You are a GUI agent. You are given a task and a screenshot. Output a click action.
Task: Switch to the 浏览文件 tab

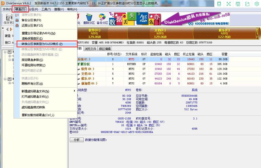coord(90,49)
